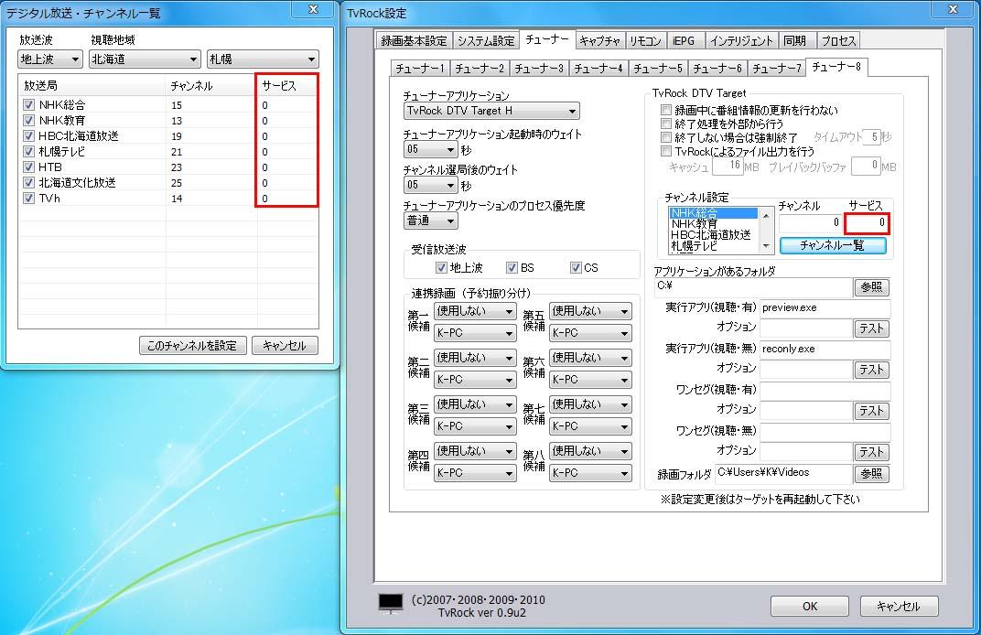Switch to the 録画基本設定 tab

[415, 40]
